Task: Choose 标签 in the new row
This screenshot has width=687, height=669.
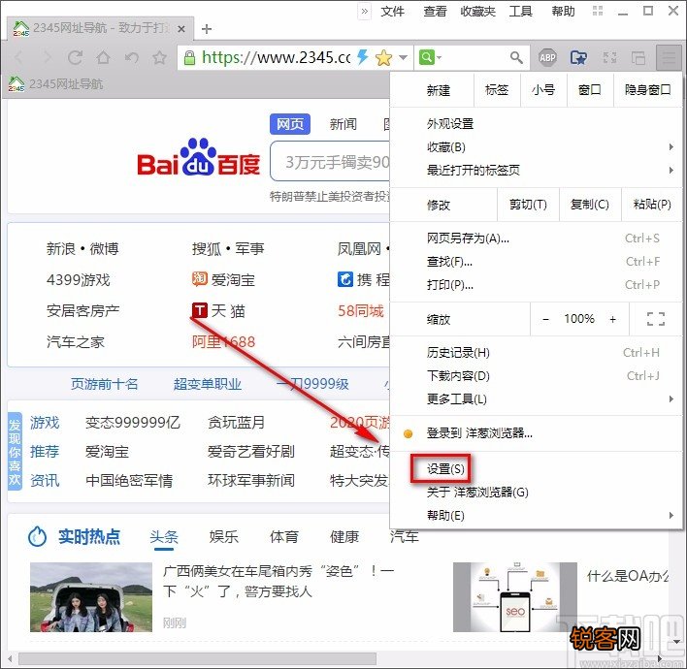Action: tap(497, 90)
